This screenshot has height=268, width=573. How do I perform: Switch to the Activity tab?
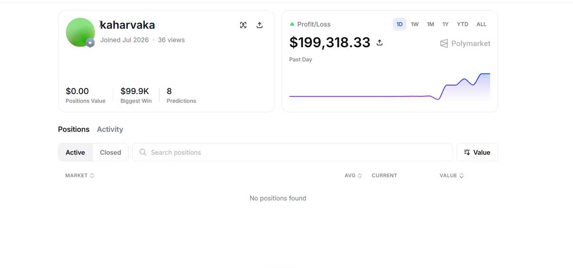tap(110, 129)
